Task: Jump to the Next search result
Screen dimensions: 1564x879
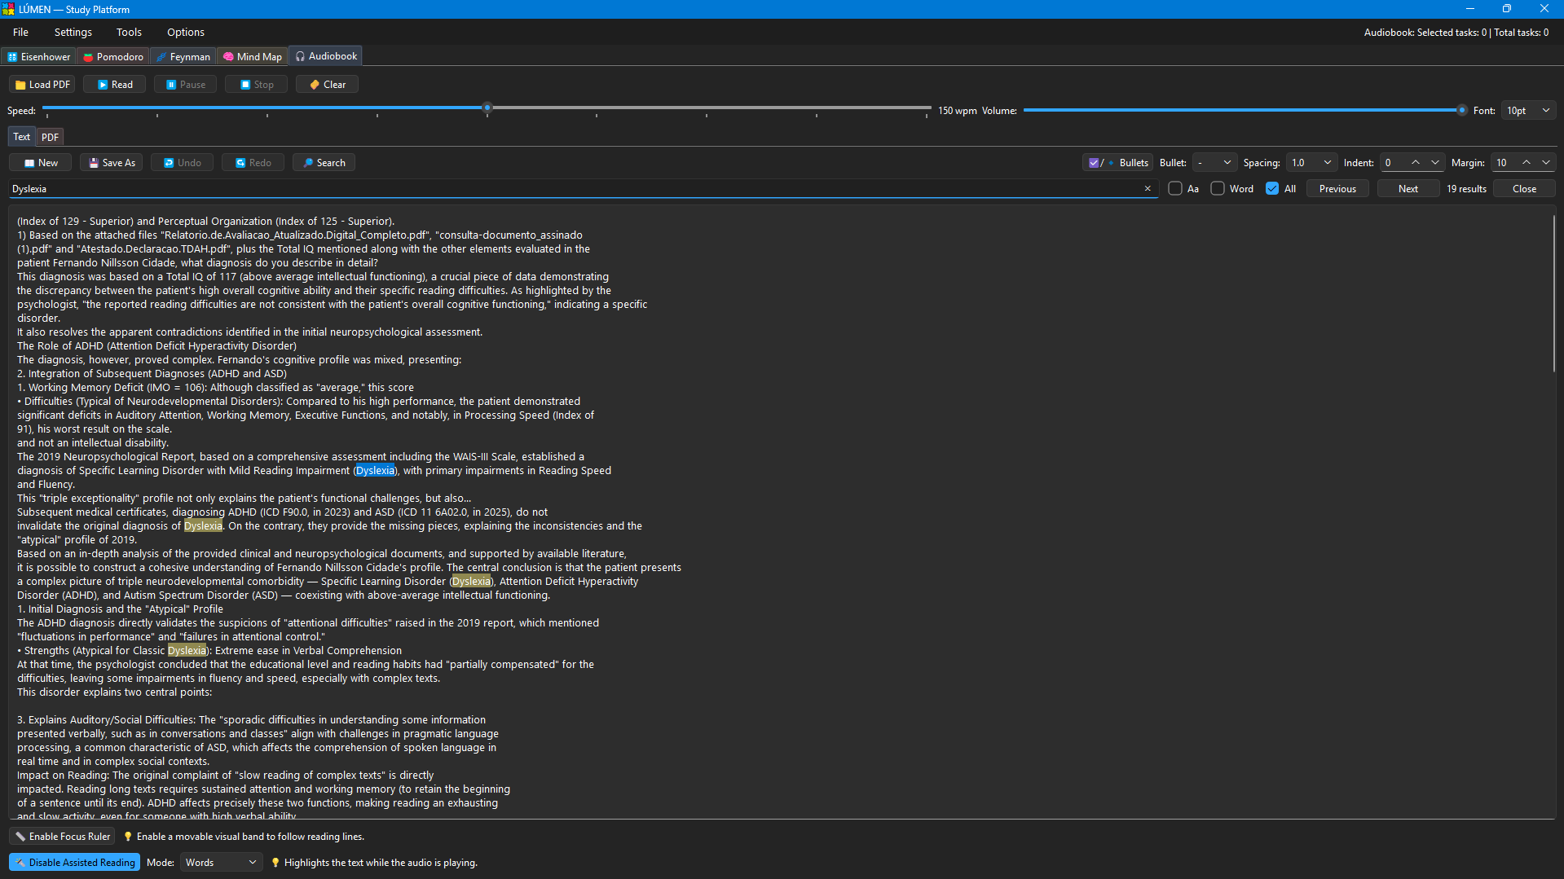Action: 1408,189
